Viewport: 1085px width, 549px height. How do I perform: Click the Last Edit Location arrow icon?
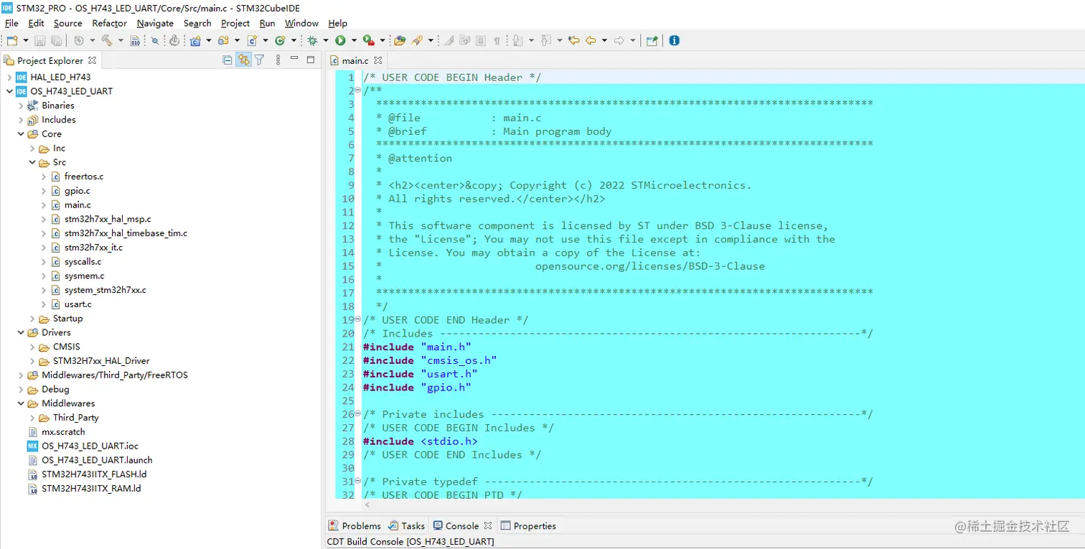pyautogui.click(x=574, y=41)
